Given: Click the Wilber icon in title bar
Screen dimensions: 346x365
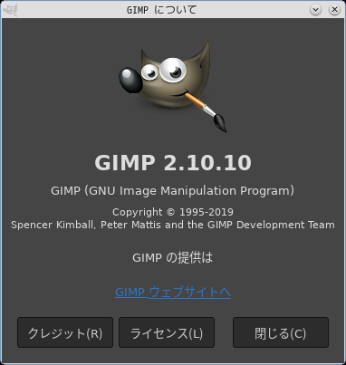Looking at the screenshot, I should click(10, 10).
